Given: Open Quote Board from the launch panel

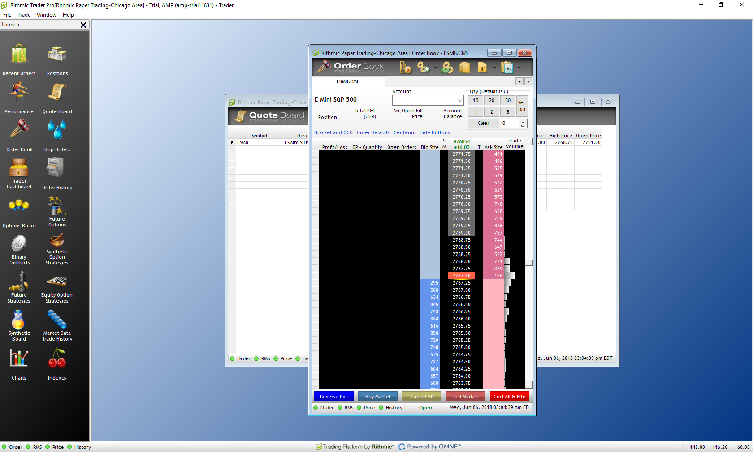Looking at the screenshot, I should click(x=57, y=98).
